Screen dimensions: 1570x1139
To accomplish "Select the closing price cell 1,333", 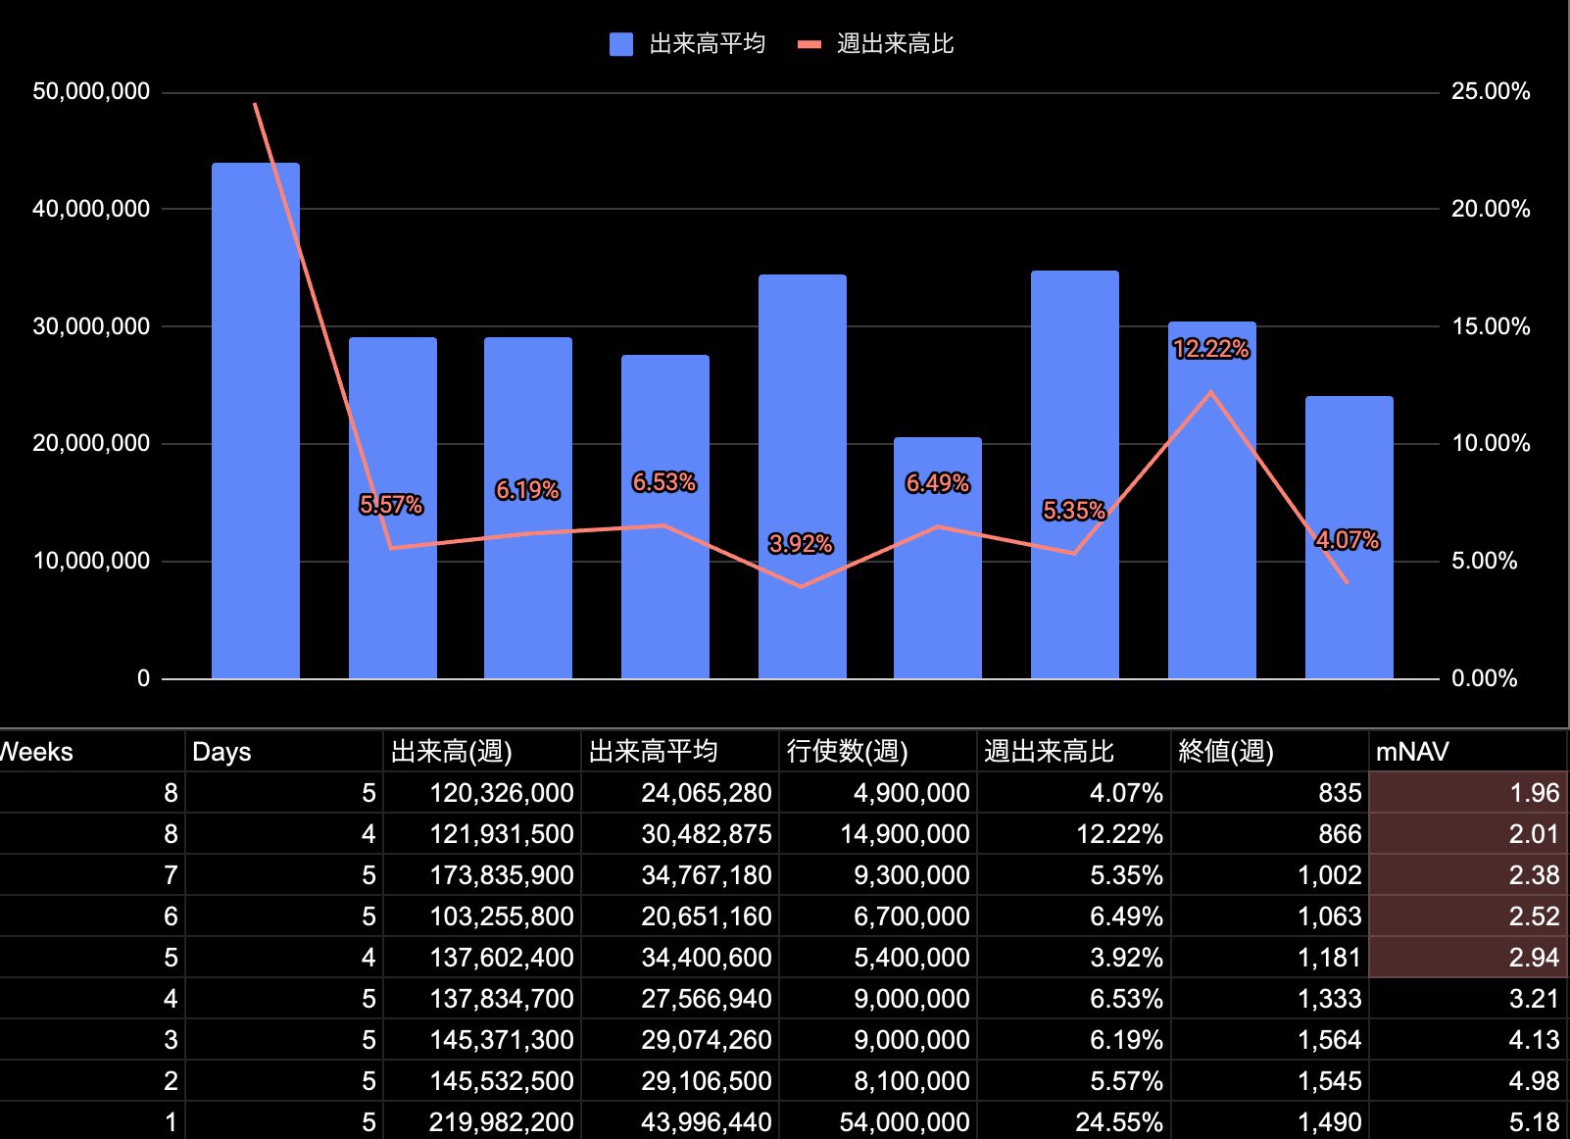I will [x=1270, y=999].
